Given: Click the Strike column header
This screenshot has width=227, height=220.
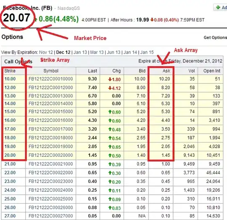Looking at the screenshot, I should pyautogui.click(x=10, y=71).
